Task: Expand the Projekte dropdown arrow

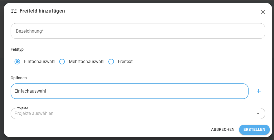Action: point(258,114)
